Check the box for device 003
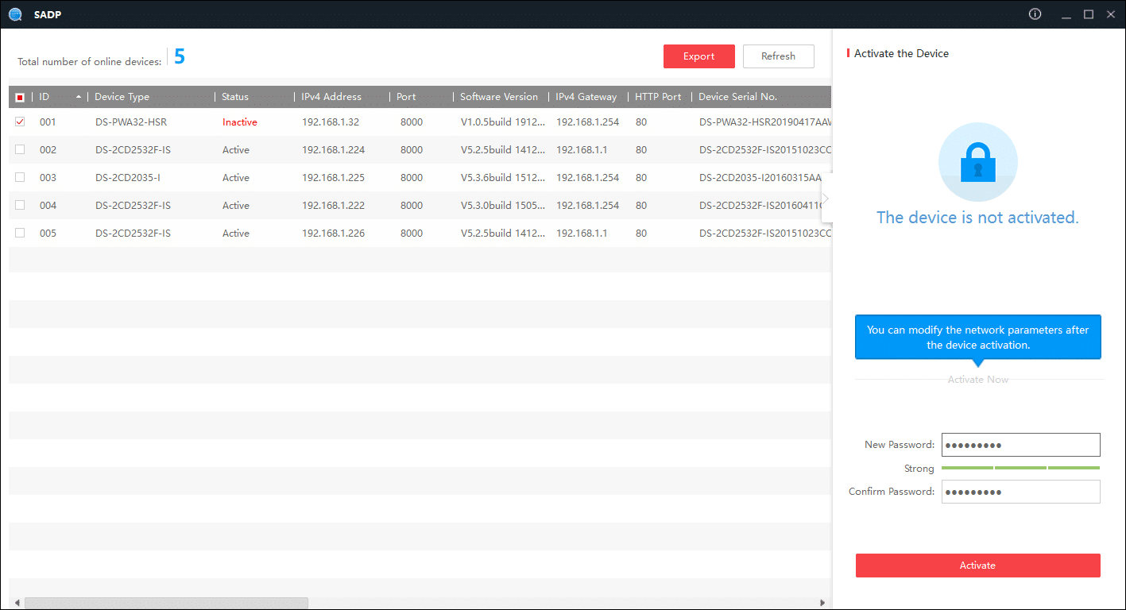This screenshot has height=610, width=1126. 20,178
